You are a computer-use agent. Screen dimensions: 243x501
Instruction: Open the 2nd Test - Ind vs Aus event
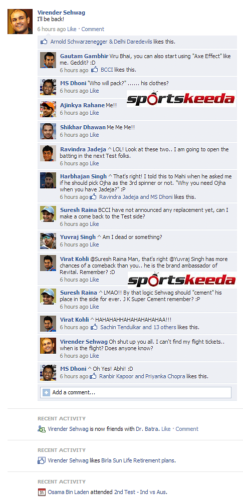point(140,492)
